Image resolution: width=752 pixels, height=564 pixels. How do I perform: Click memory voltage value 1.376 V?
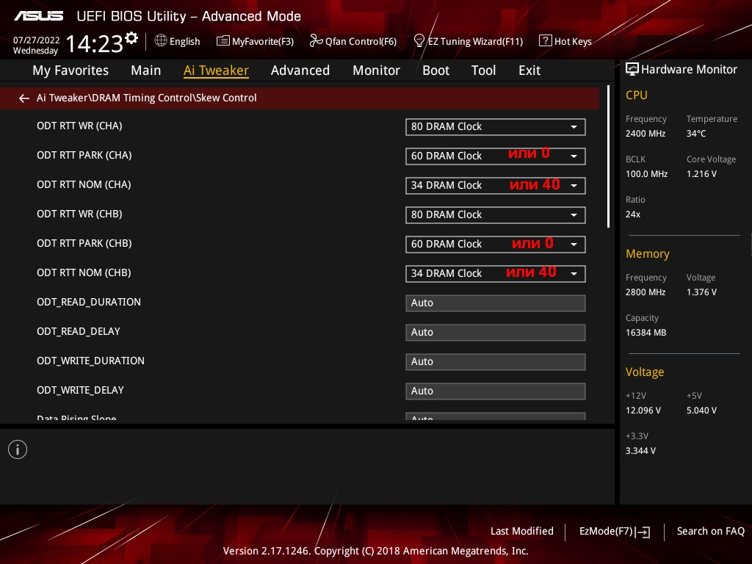(x=701, y=292)
